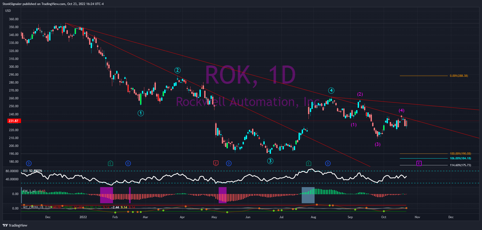
Task: Click the red 231.87 current price tag
Action: pyautogui.click(x=14, y=121)
